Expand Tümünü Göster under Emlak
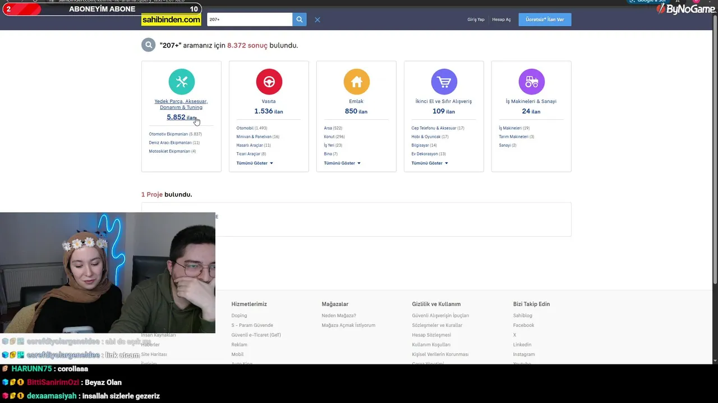Image resolution: width=718 pixels, height=403 pixels. tap(342, 163)
